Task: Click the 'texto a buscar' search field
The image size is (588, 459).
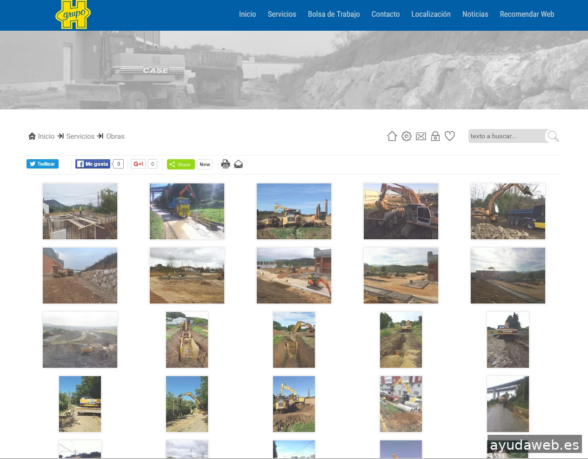Action: pyautogui.click(x=506, y=136)
